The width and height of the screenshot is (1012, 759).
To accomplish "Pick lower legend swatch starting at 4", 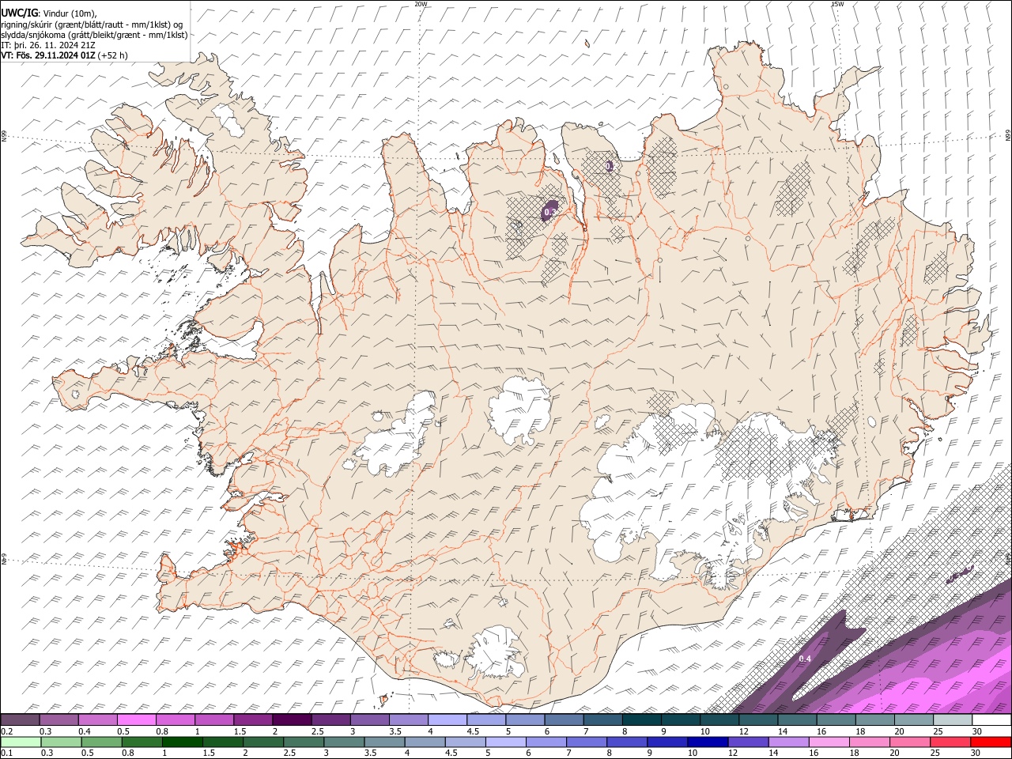I will (425, 742).
